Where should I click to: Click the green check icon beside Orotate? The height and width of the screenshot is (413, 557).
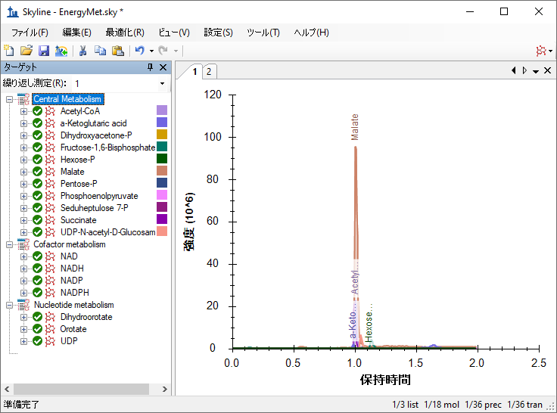click(x=37, y=329)
